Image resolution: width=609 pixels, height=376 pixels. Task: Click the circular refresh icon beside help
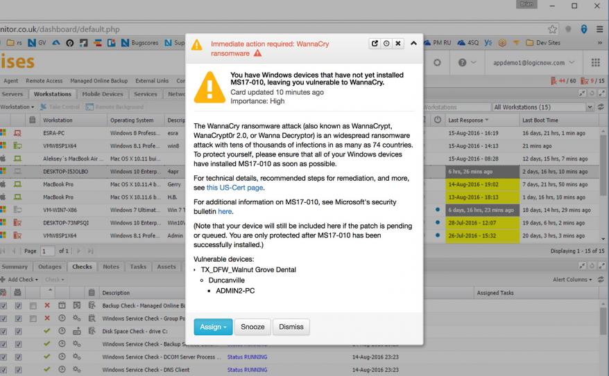point(438,62)
